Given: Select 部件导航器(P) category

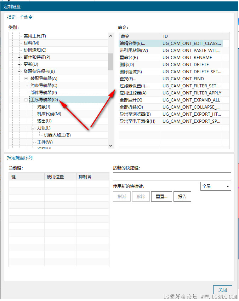Looking at the screenshot, I should tap(44, 93).
